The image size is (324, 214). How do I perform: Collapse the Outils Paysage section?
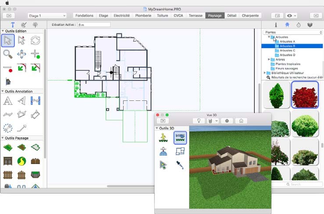click(x=3, y=138)
